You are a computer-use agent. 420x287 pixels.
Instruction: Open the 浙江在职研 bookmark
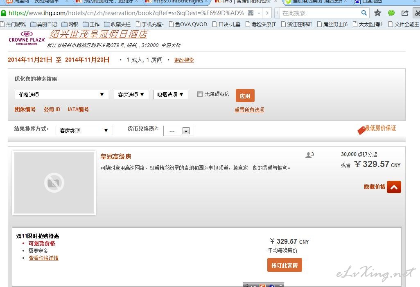[x=296, y=24]
